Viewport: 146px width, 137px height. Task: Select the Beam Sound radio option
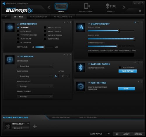[18, 39]
